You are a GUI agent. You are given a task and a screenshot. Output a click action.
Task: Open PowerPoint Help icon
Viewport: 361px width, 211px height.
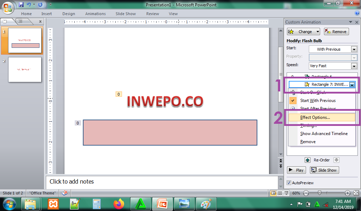coord(357,13)
